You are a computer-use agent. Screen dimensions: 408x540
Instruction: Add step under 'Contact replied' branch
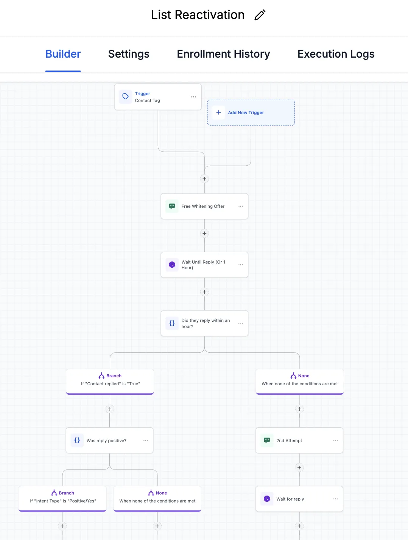110,409
